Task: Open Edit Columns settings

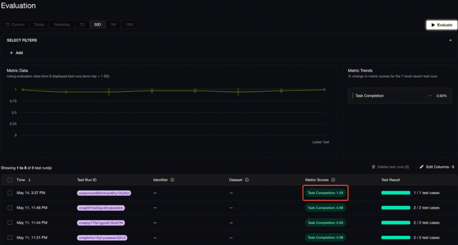Action: coord(437,167)
